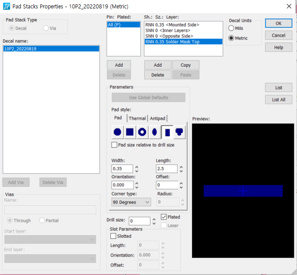Open the Corner type dropdown
Viewport: 297px width, 275px height.
click(x=131, y=202)
